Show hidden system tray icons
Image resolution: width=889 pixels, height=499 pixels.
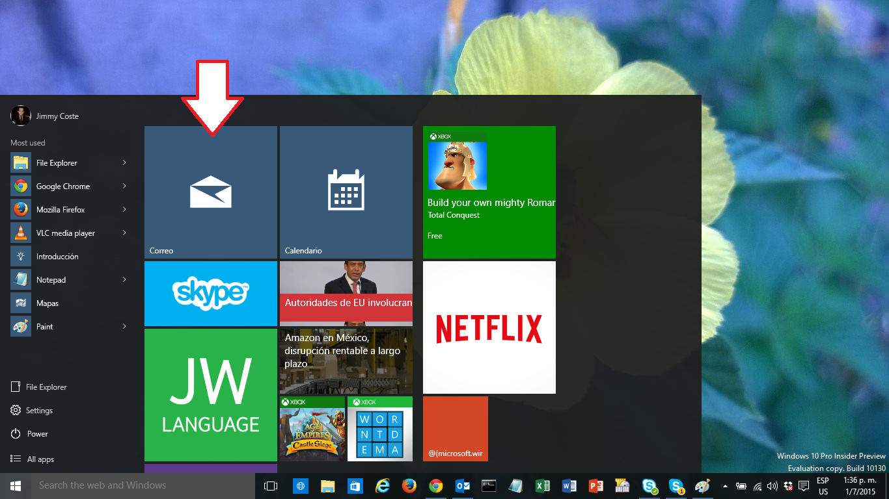pyautogui.click(x=726, y=486)
